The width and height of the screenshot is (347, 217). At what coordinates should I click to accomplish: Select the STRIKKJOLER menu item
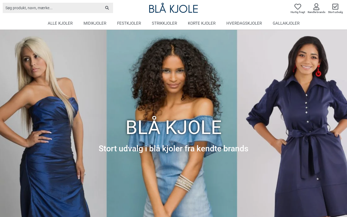pos(164,23)
